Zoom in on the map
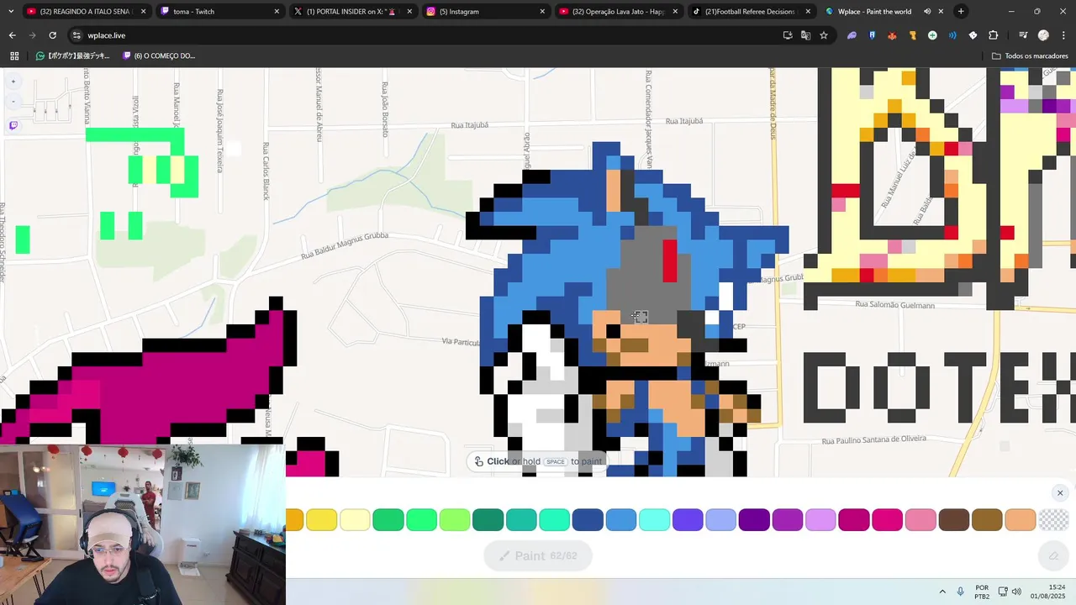This screenshot has height=605, width=1076. 13,82
